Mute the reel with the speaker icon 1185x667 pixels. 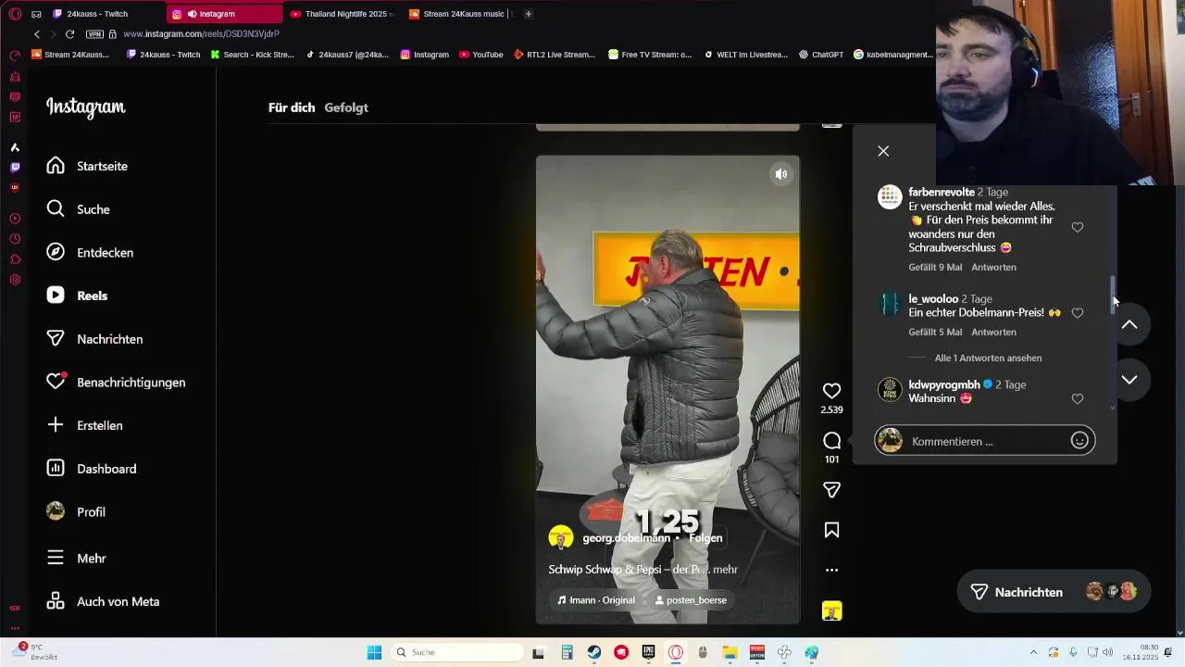(781, 174)
